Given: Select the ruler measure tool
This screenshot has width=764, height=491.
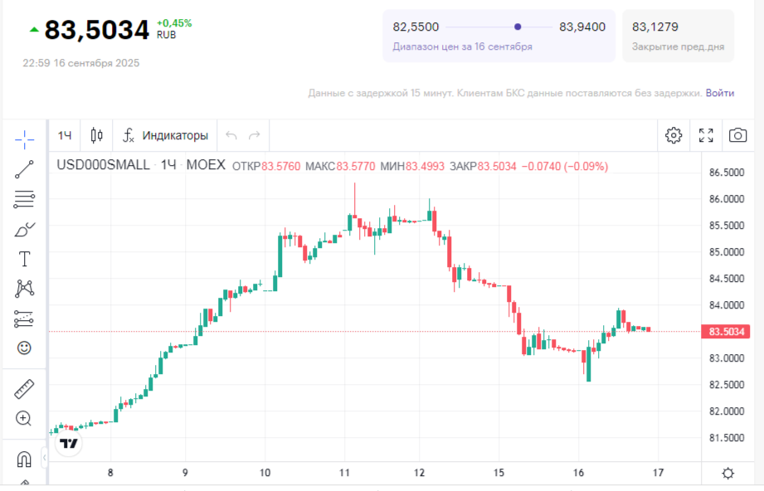Looking at the screenshot, I should coord(24,389).
